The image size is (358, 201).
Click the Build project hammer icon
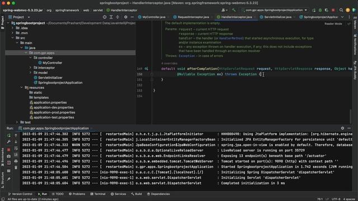(x=234, y=10)
